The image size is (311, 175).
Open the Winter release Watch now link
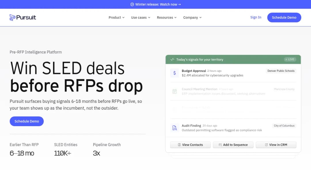(158, 4)
